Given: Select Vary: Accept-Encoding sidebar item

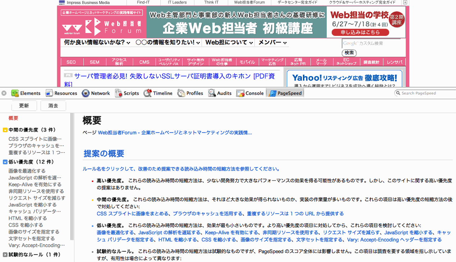Looking at the screenshot, I should click(37, 245).
